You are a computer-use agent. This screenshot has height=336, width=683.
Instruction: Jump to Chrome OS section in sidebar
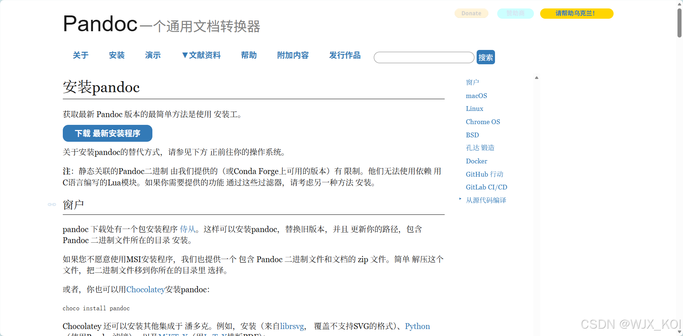click(483, 122)
